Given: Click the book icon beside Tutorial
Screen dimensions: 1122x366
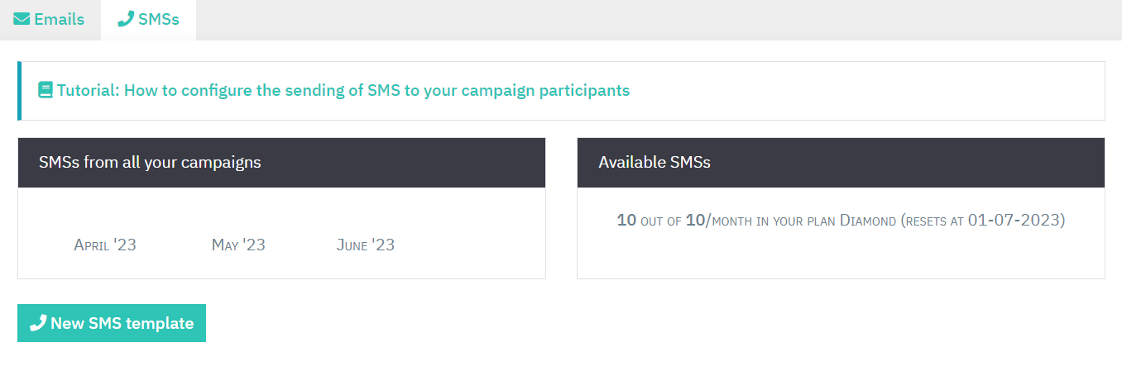Looking at the screenshot, I should [x=46, y=90].
